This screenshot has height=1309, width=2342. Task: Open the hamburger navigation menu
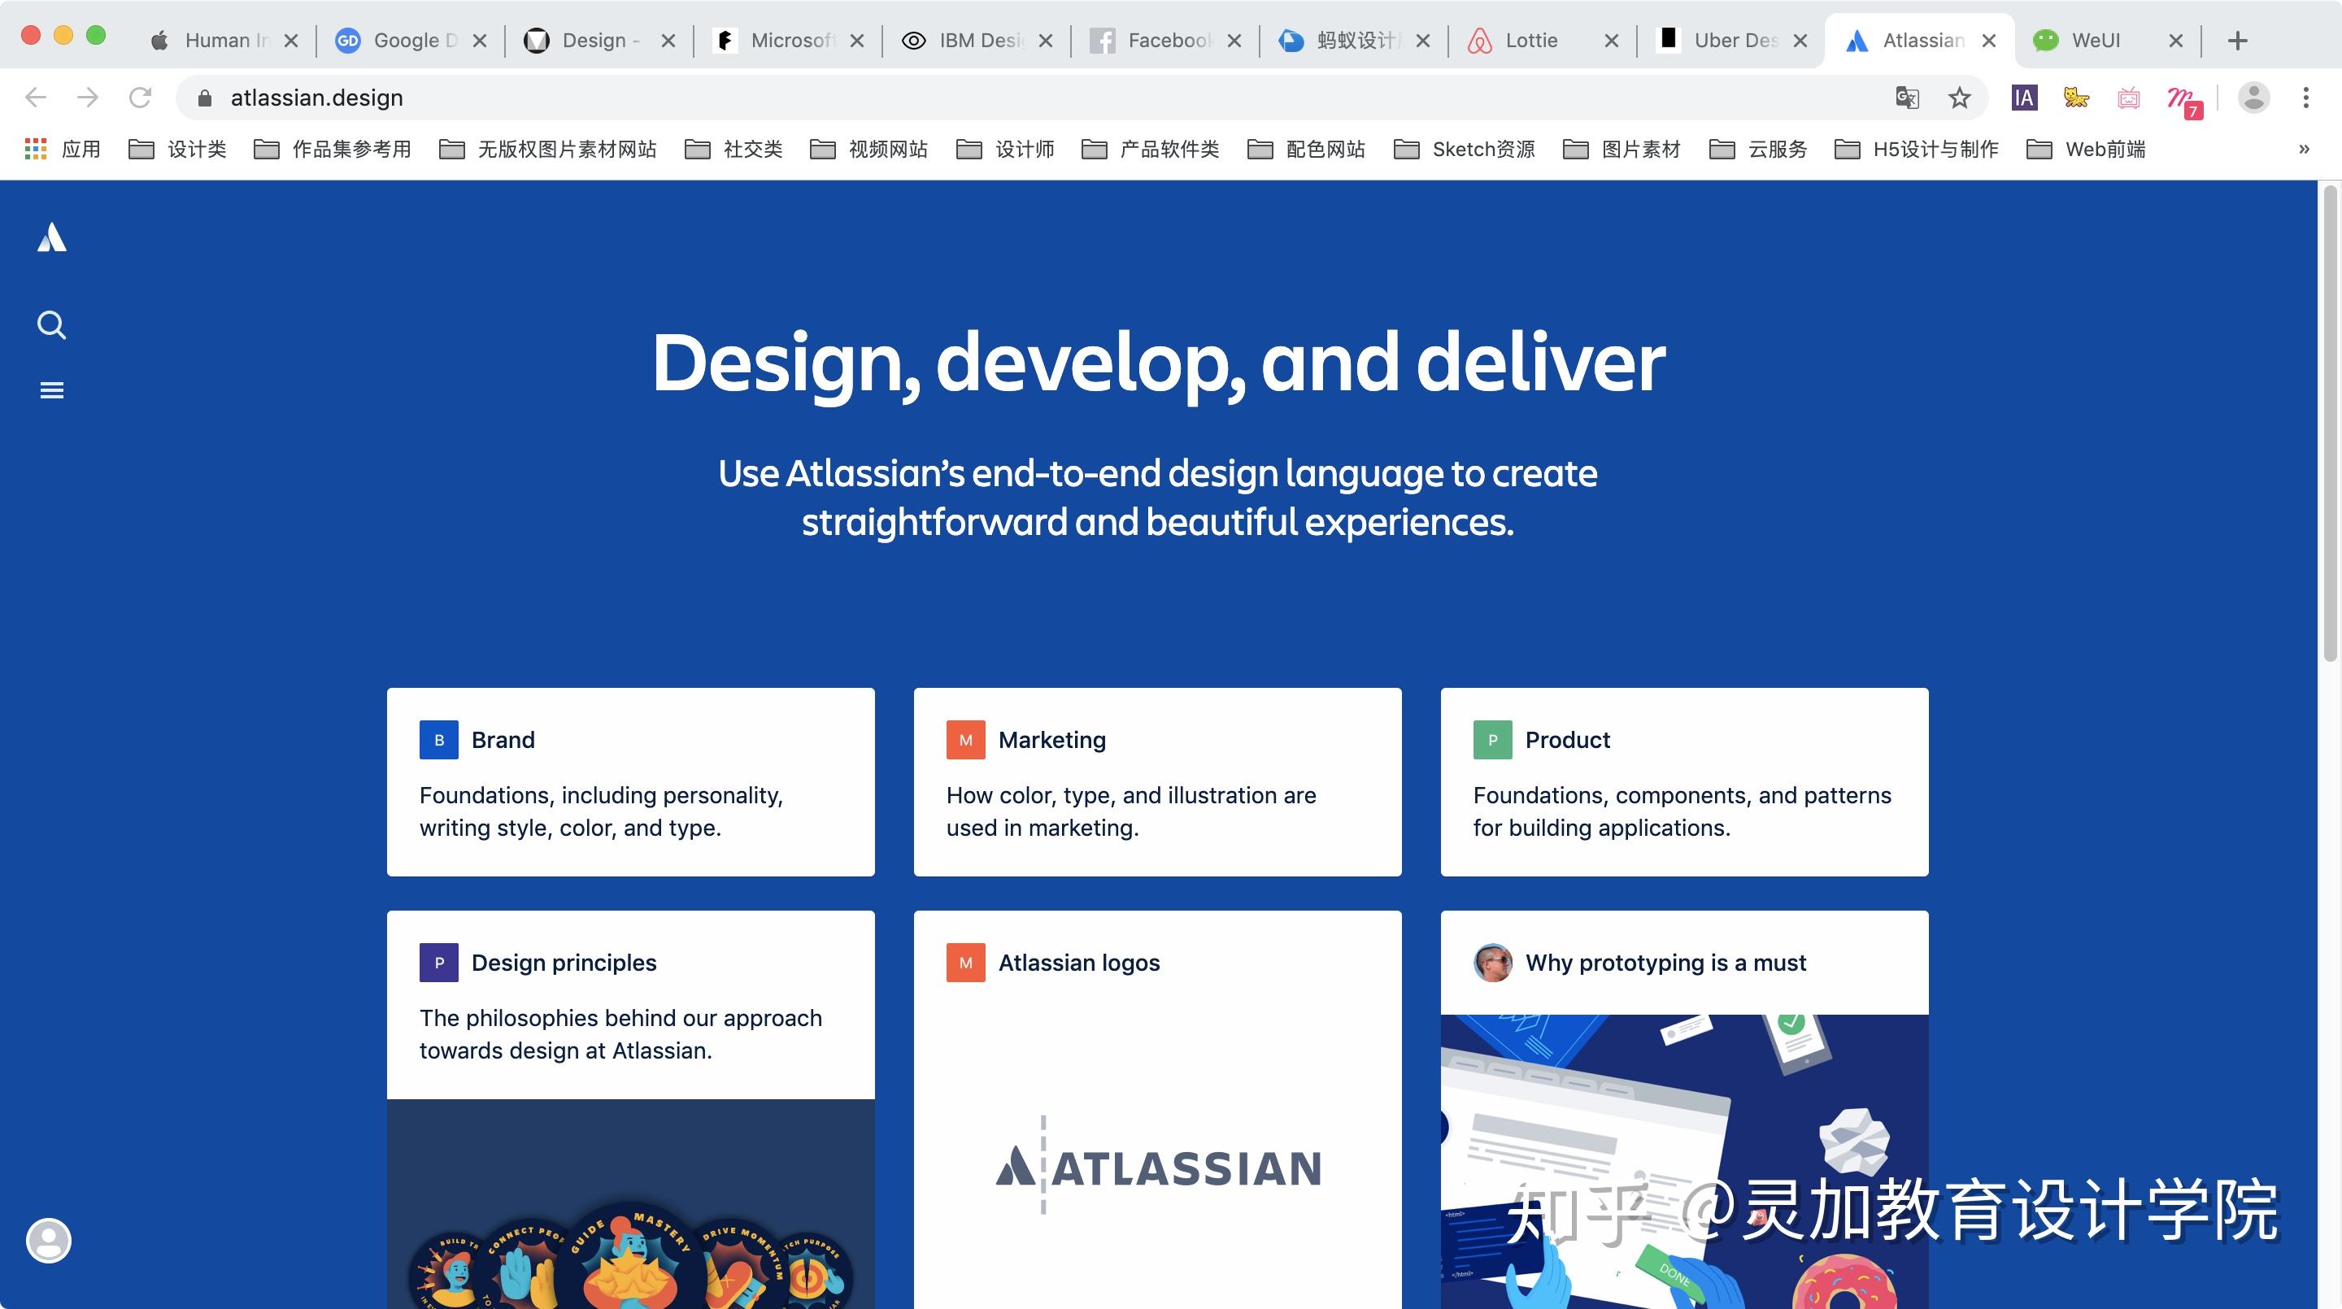(x=52, y=390)
